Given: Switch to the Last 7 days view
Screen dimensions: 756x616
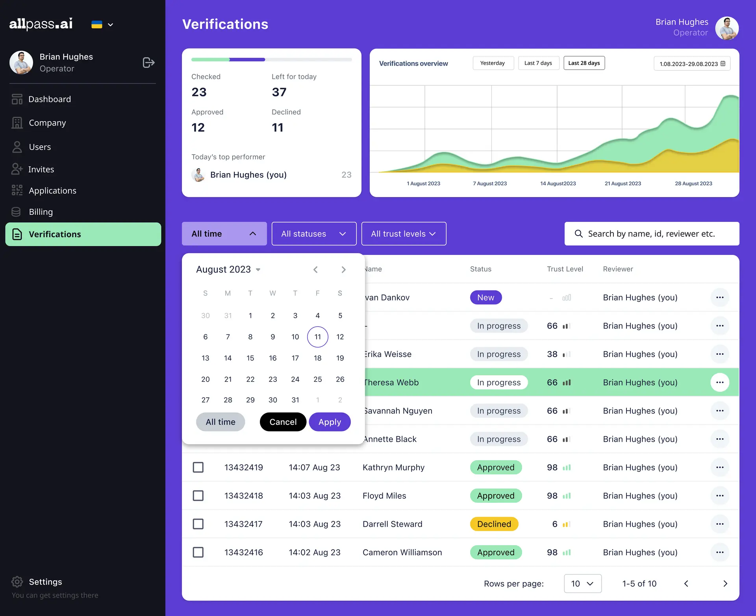Looking at the screenshot, I should coord(538,63).
